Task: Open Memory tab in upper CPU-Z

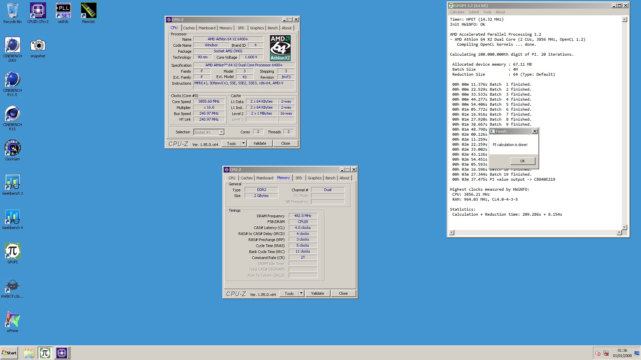Action: [226, 28]
